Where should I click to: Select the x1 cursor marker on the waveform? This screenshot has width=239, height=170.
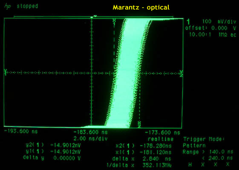point(114,22)
